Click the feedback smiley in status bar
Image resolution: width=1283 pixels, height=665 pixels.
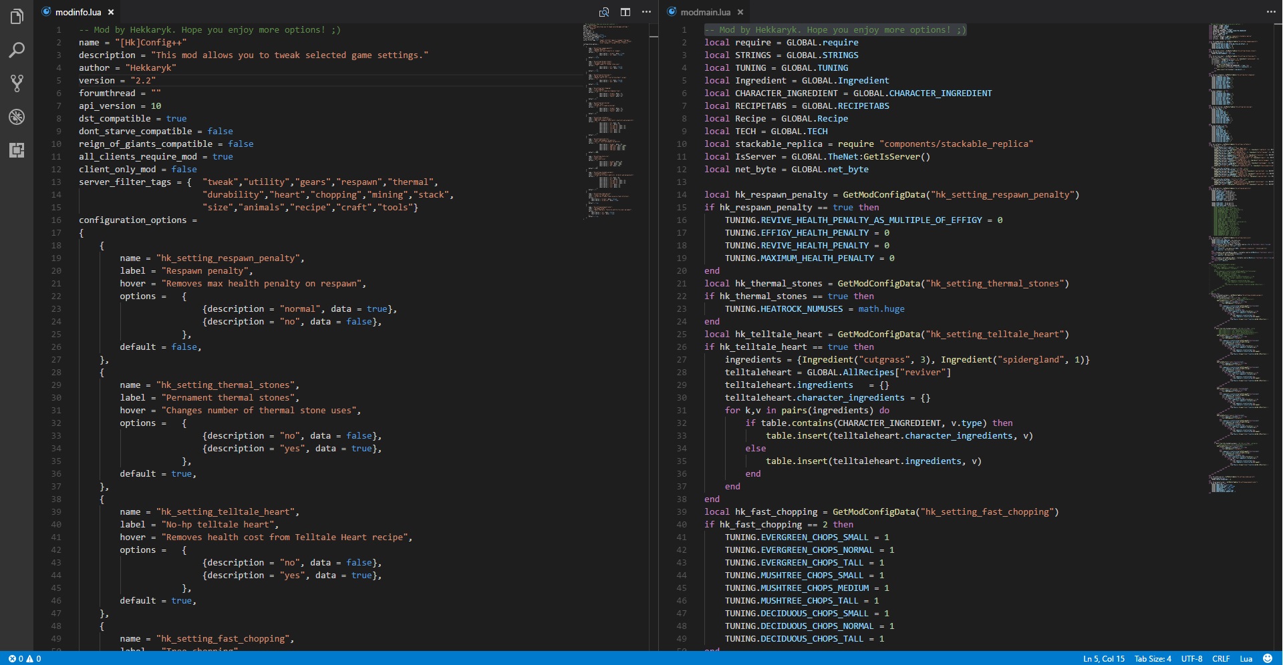coord(1267,658)
